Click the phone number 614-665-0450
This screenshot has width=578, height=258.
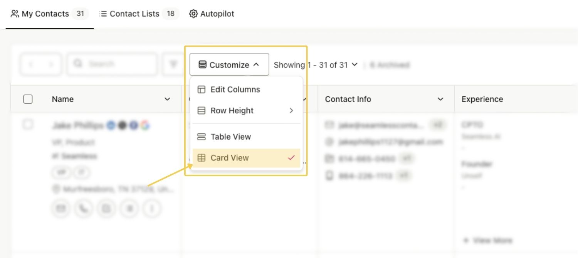click(367, 159)
